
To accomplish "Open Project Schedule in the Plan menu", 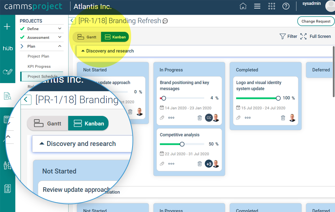I will [x=42, y=76].
